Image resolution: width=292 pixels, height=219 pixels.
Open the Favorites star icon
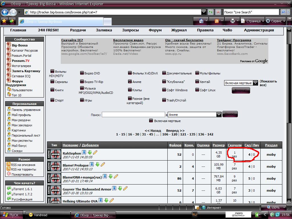pyautogui.click(x=4, y=21)
